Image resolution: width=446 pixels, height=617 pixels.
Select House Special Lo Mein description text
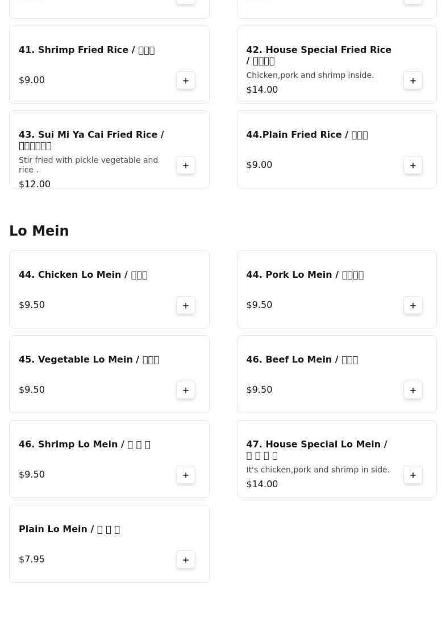click(318, 470)
